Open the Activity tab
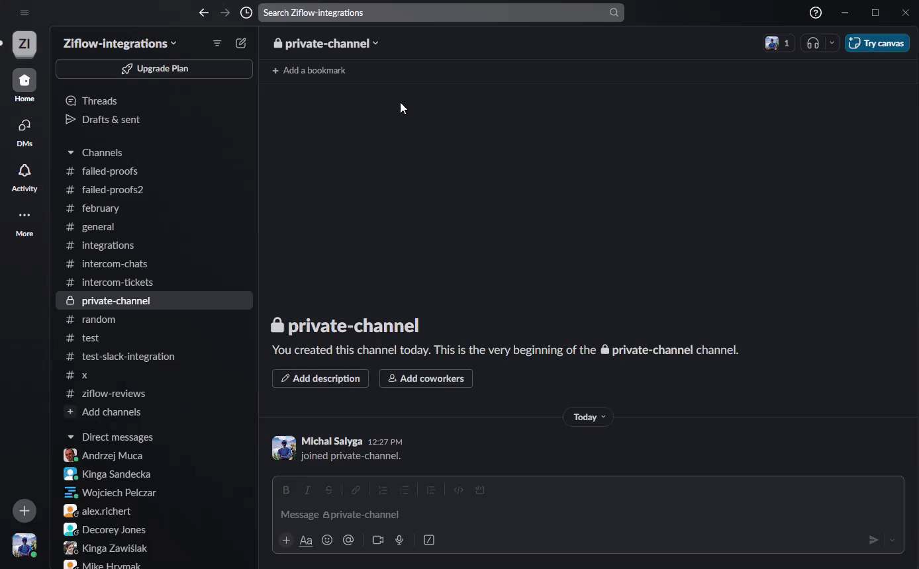 point(24,177)
